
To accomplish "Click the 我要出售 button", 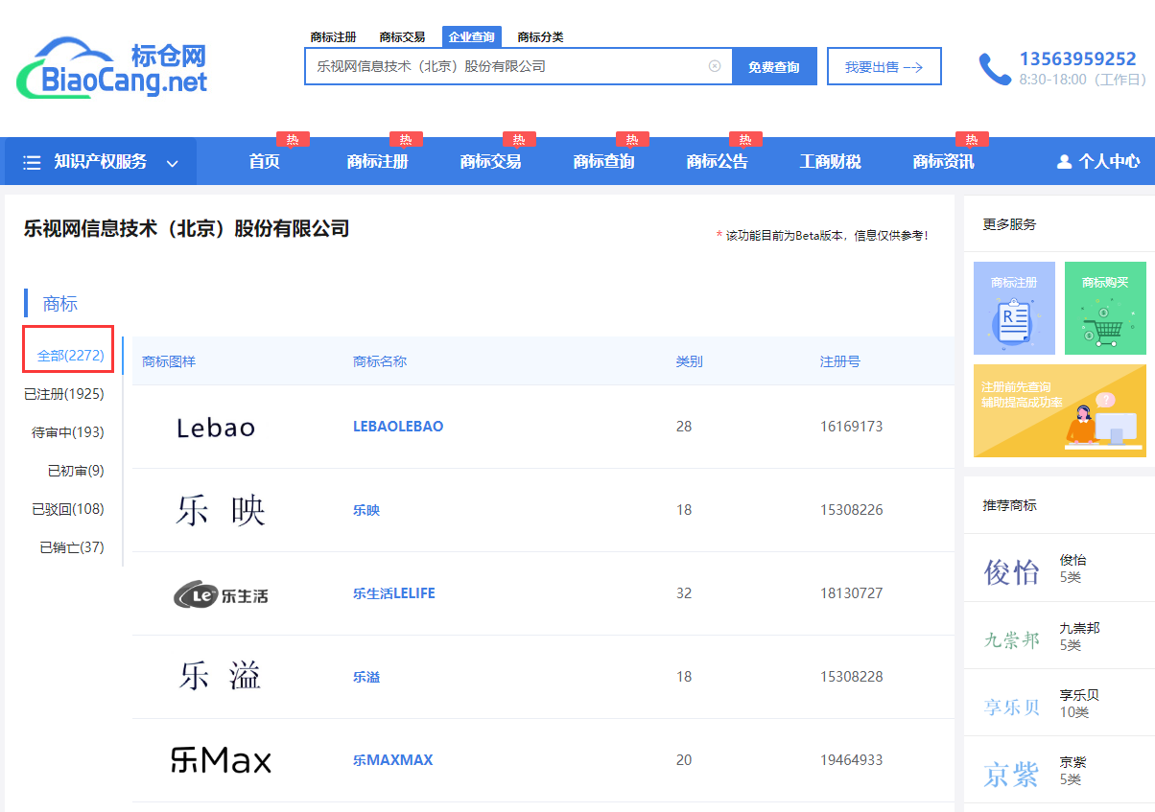I will 884,66.
